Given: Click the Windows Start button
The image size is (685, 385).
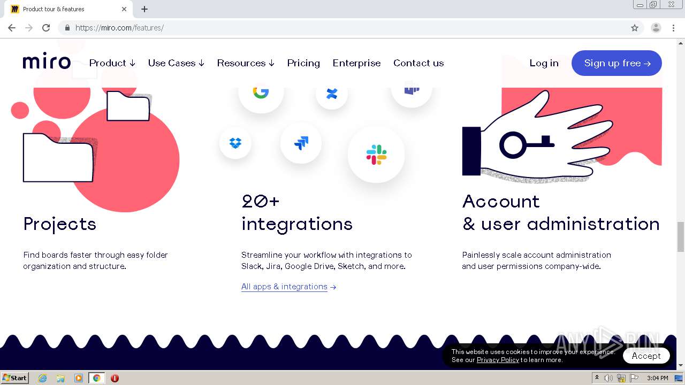Looking at the screenshot, I should (15, 378).
